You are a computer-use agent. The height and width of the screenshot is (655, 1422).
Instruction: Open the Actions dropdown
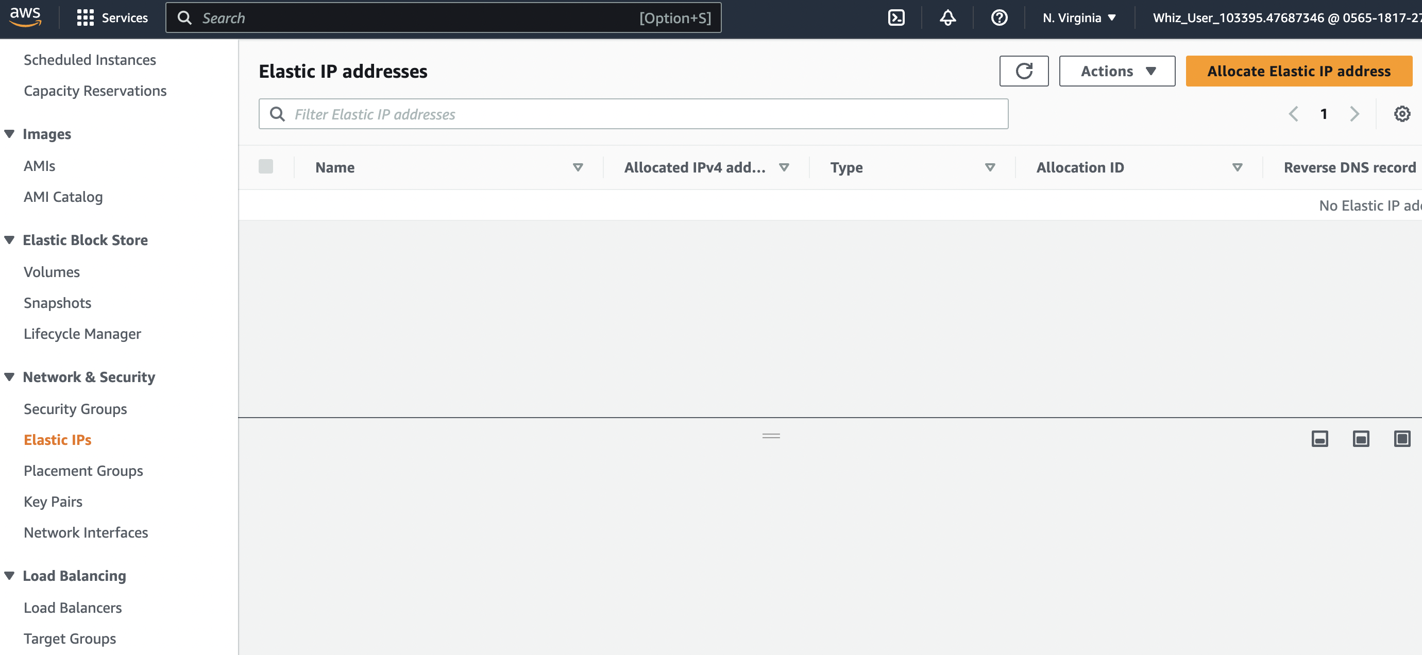point(1117,71)
